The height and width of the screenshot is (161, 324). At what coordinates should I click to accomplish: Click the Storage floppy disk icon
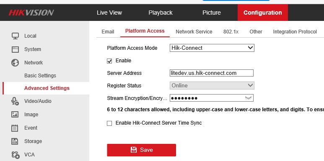pyautogui.click(x=15, y=141)
